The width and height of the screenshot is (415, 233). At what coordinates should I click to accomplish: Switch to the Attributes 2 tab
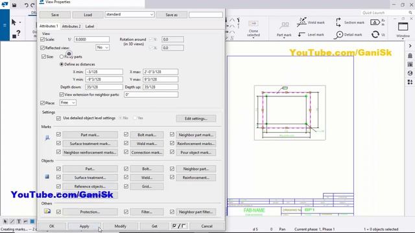(71, 26)
